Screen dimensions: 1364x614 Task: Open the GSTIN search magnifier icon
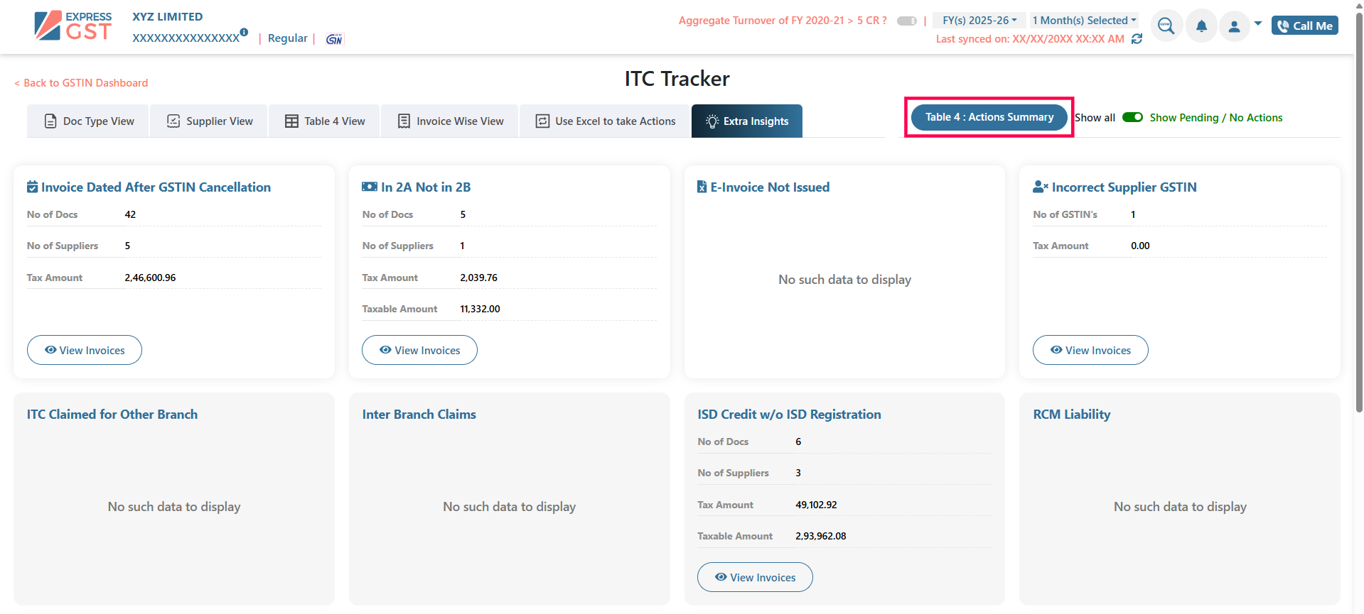point(1166,26)
